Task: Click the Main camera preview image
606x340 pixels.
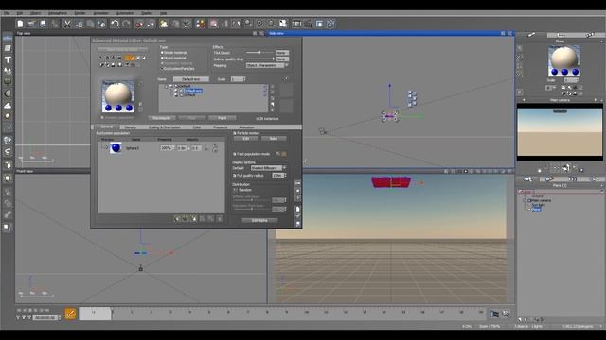Action: tap(560, 132)
